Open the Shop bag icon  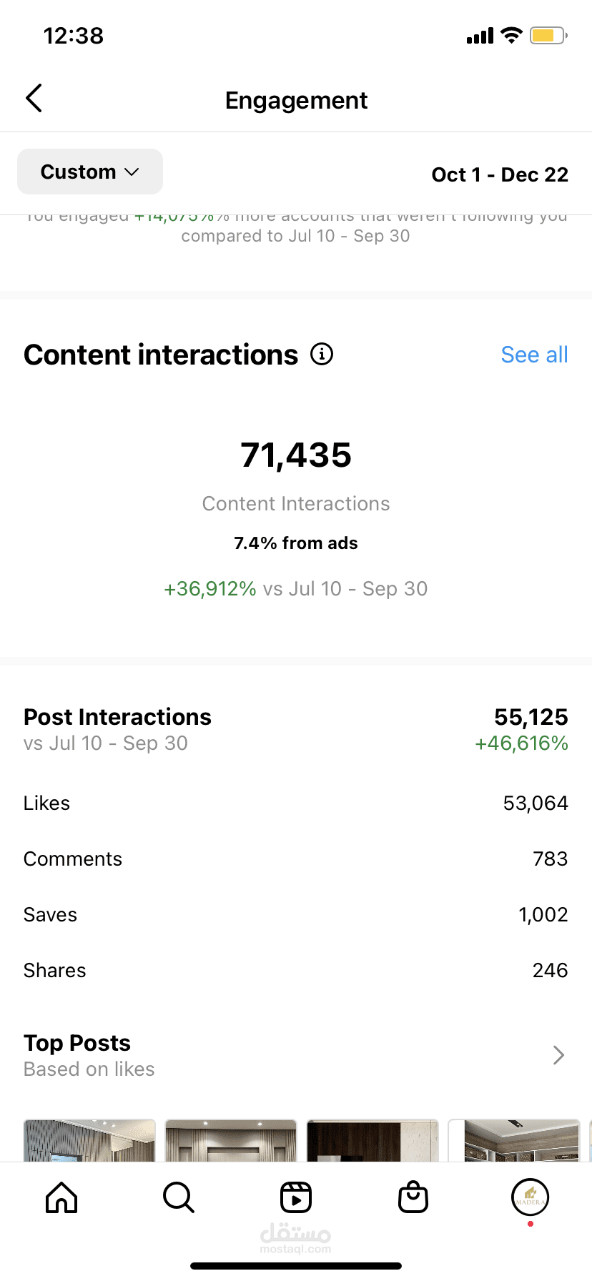pos(413,1197)
